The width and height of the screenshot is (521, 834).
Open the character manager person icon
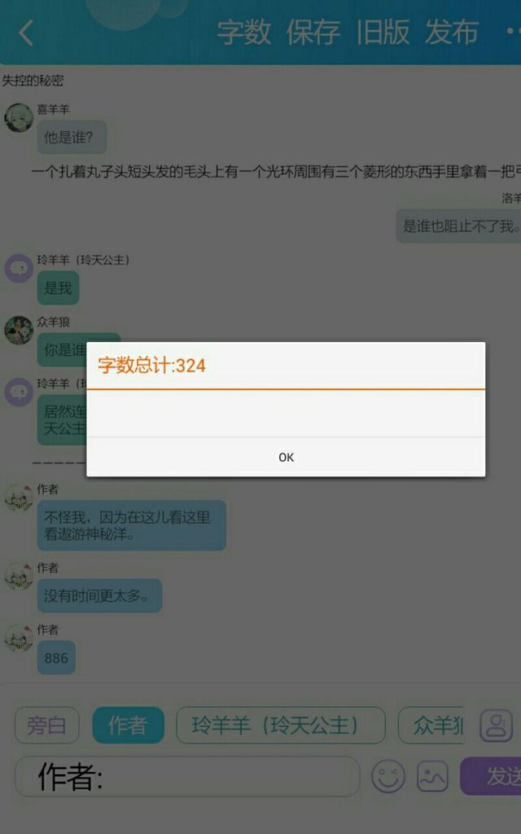click(x=496, y=725)
